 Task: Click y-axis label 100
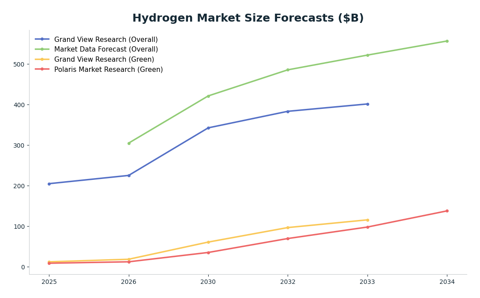[19, 227]
